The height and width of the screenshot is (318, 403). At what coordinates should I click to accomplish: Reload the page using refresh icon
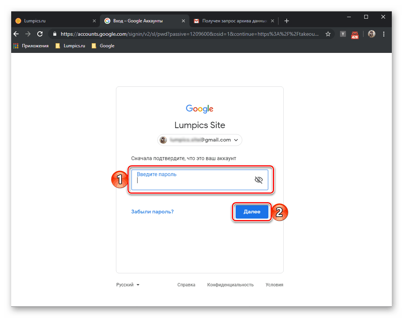point(40,34)
